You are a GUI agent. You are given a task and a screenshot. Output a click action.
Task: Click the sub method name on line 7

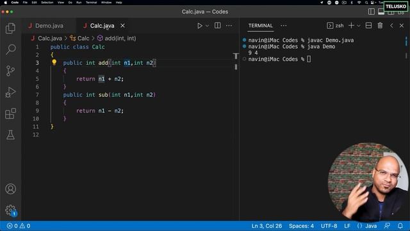(x=103, y=95)
